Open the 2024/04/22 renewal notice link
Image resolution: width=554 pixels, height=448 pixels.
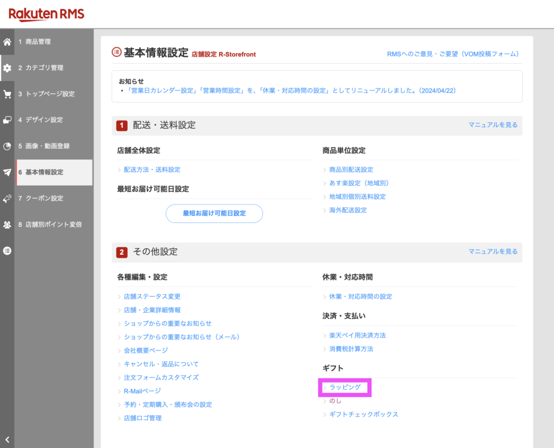click(x=292, y=90)
